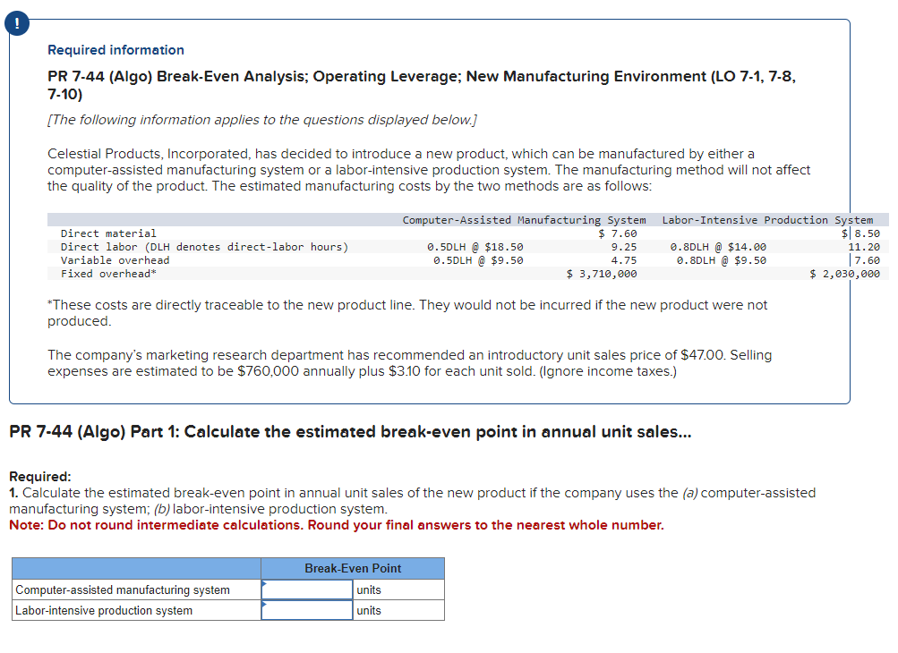Click inside the computer-assisted system answer field
This screenshot has height=653, width=898.
tap(306, 589)
